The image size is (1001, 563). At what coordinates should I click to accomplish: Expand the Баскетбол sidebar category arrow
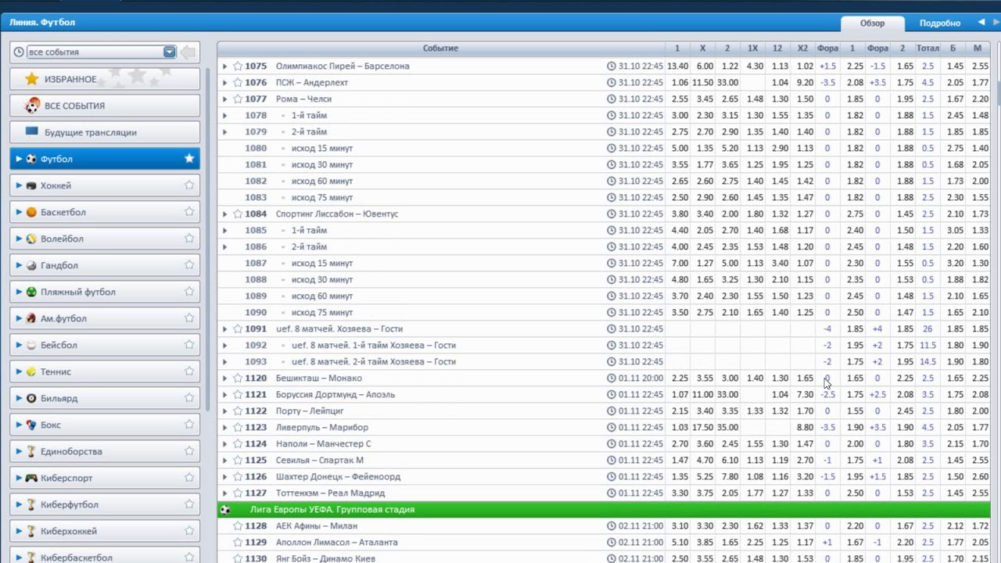coord(19,212)
